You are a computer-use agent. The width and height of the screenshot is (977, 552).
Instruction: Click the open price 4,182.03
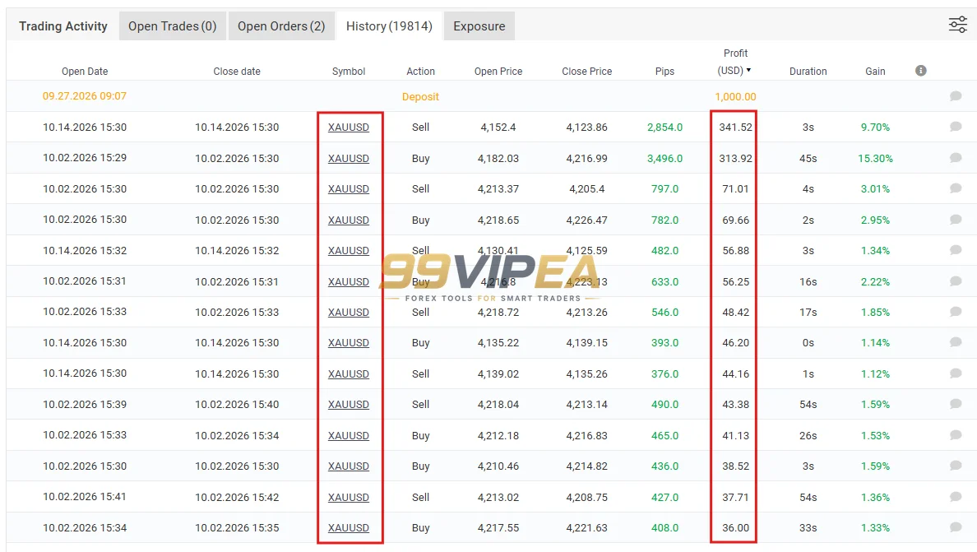click(498, 158)
